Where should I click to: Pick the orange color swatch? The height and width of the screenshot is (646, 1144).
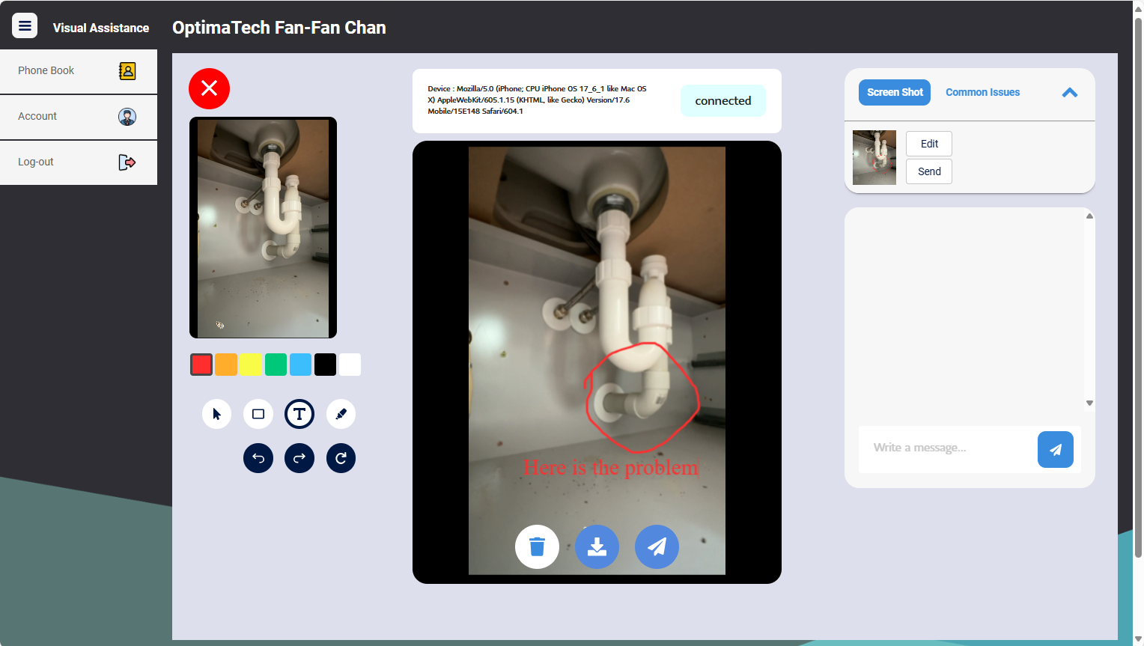(226, 365)
